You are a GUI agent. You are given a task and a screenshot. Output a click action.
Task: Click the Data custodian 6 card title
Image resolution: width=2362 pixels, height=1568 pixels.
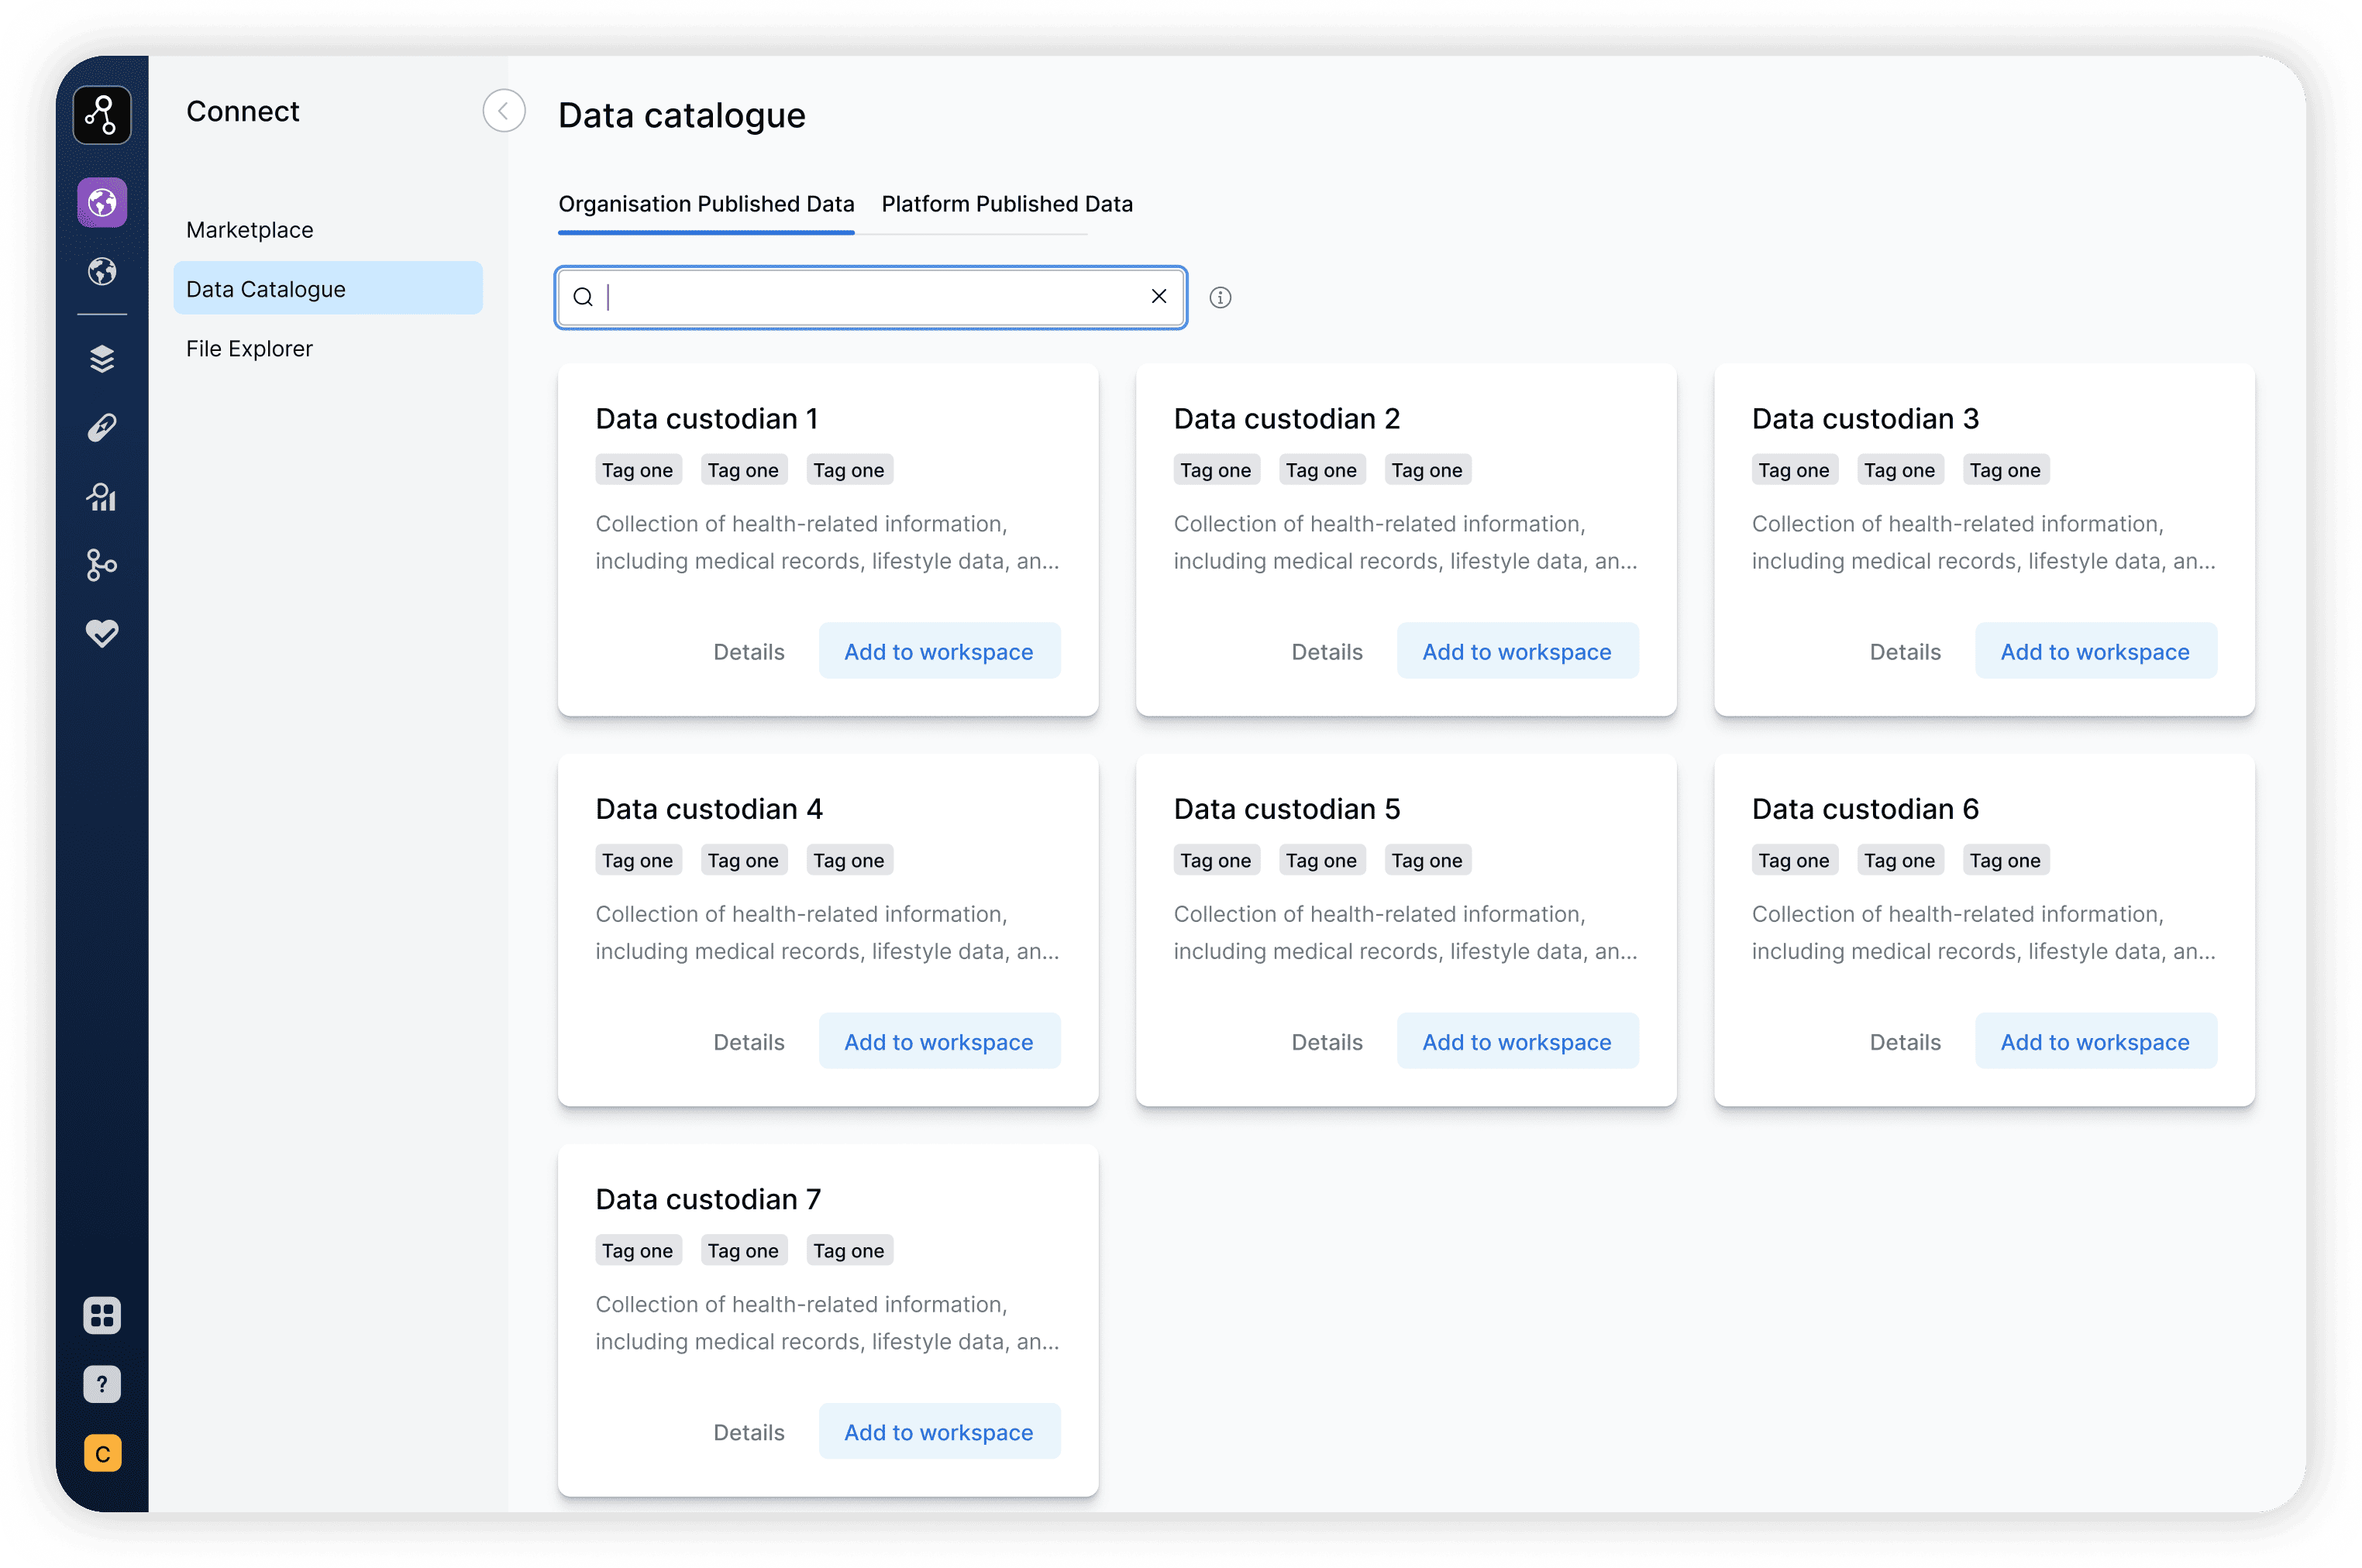coord(1865,808)
